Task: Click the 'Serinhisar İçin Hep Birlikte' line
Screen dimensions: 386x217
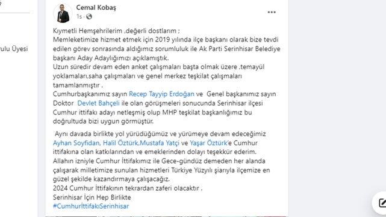Action: coord(92,197)
